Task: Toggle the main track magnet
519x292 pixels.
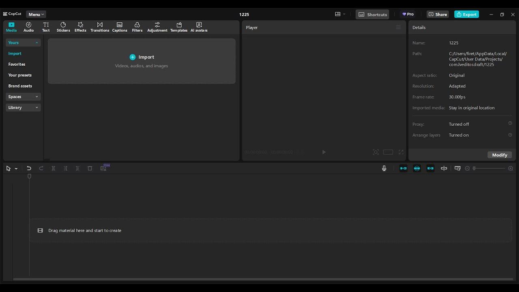Action: (403, 168)
